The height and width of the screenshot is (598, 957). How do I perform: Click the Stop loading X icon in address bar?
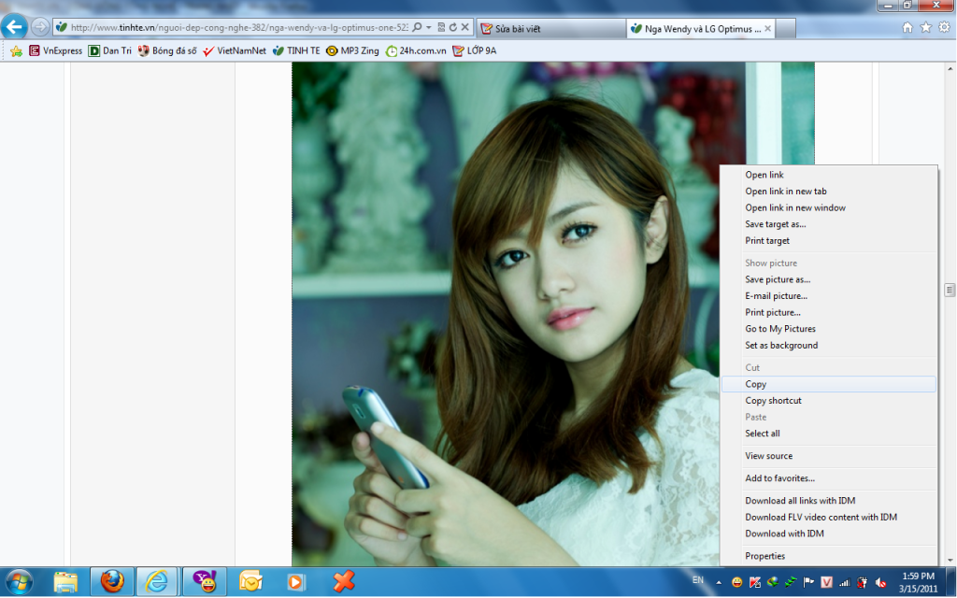(x=465, y=28)
